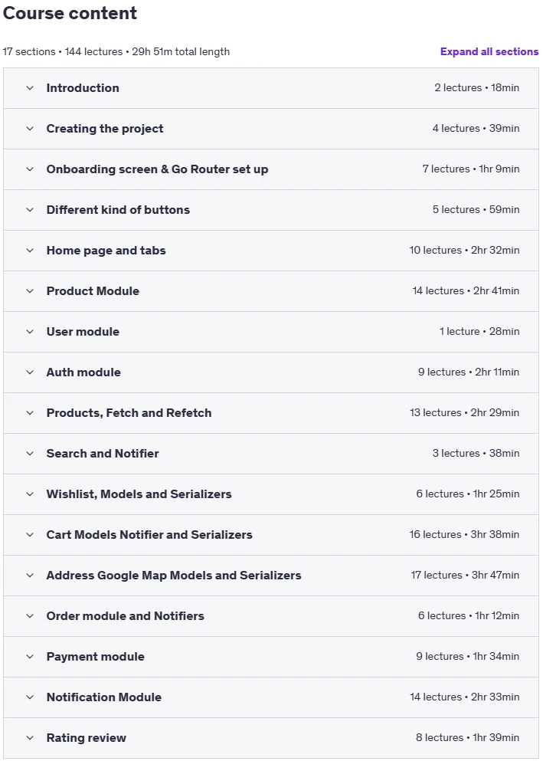The image size is (543, 761).
Task: Click chevron beside Different kind of buttons
Action: [x=30, y=210]
